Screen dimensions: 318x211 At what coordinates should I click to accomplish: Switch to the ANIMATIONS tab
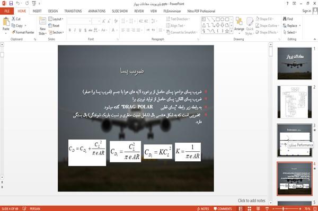click(x=97, y=11)
